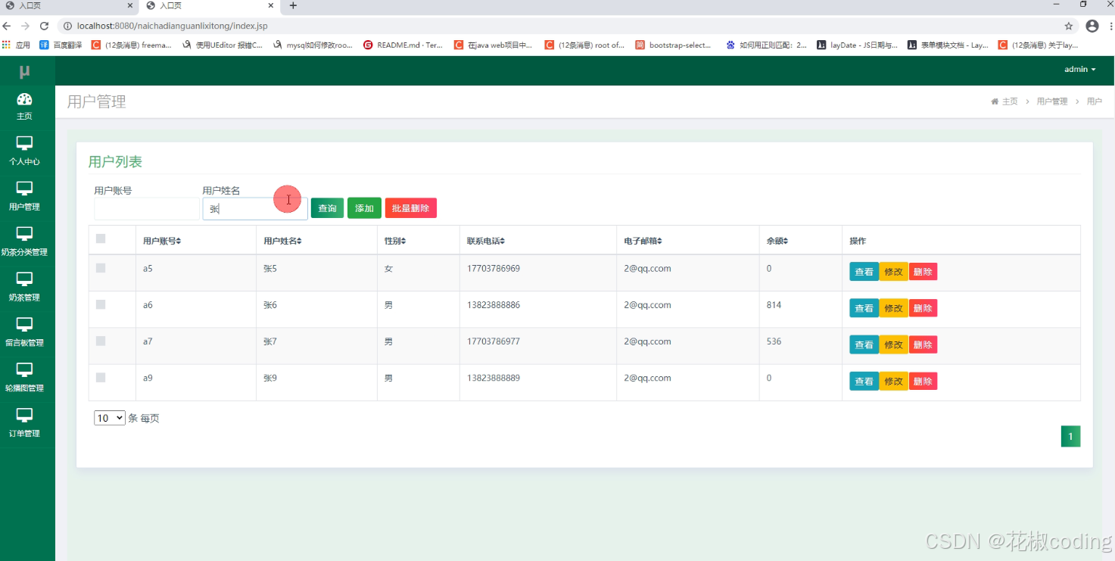
Task: Open 奶茶管理 sidebar icon
Action: pos(24,279)
